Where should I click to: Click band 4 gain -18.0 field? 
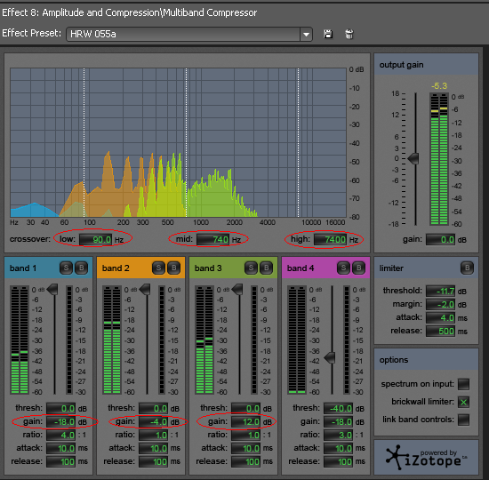point(338,421)
